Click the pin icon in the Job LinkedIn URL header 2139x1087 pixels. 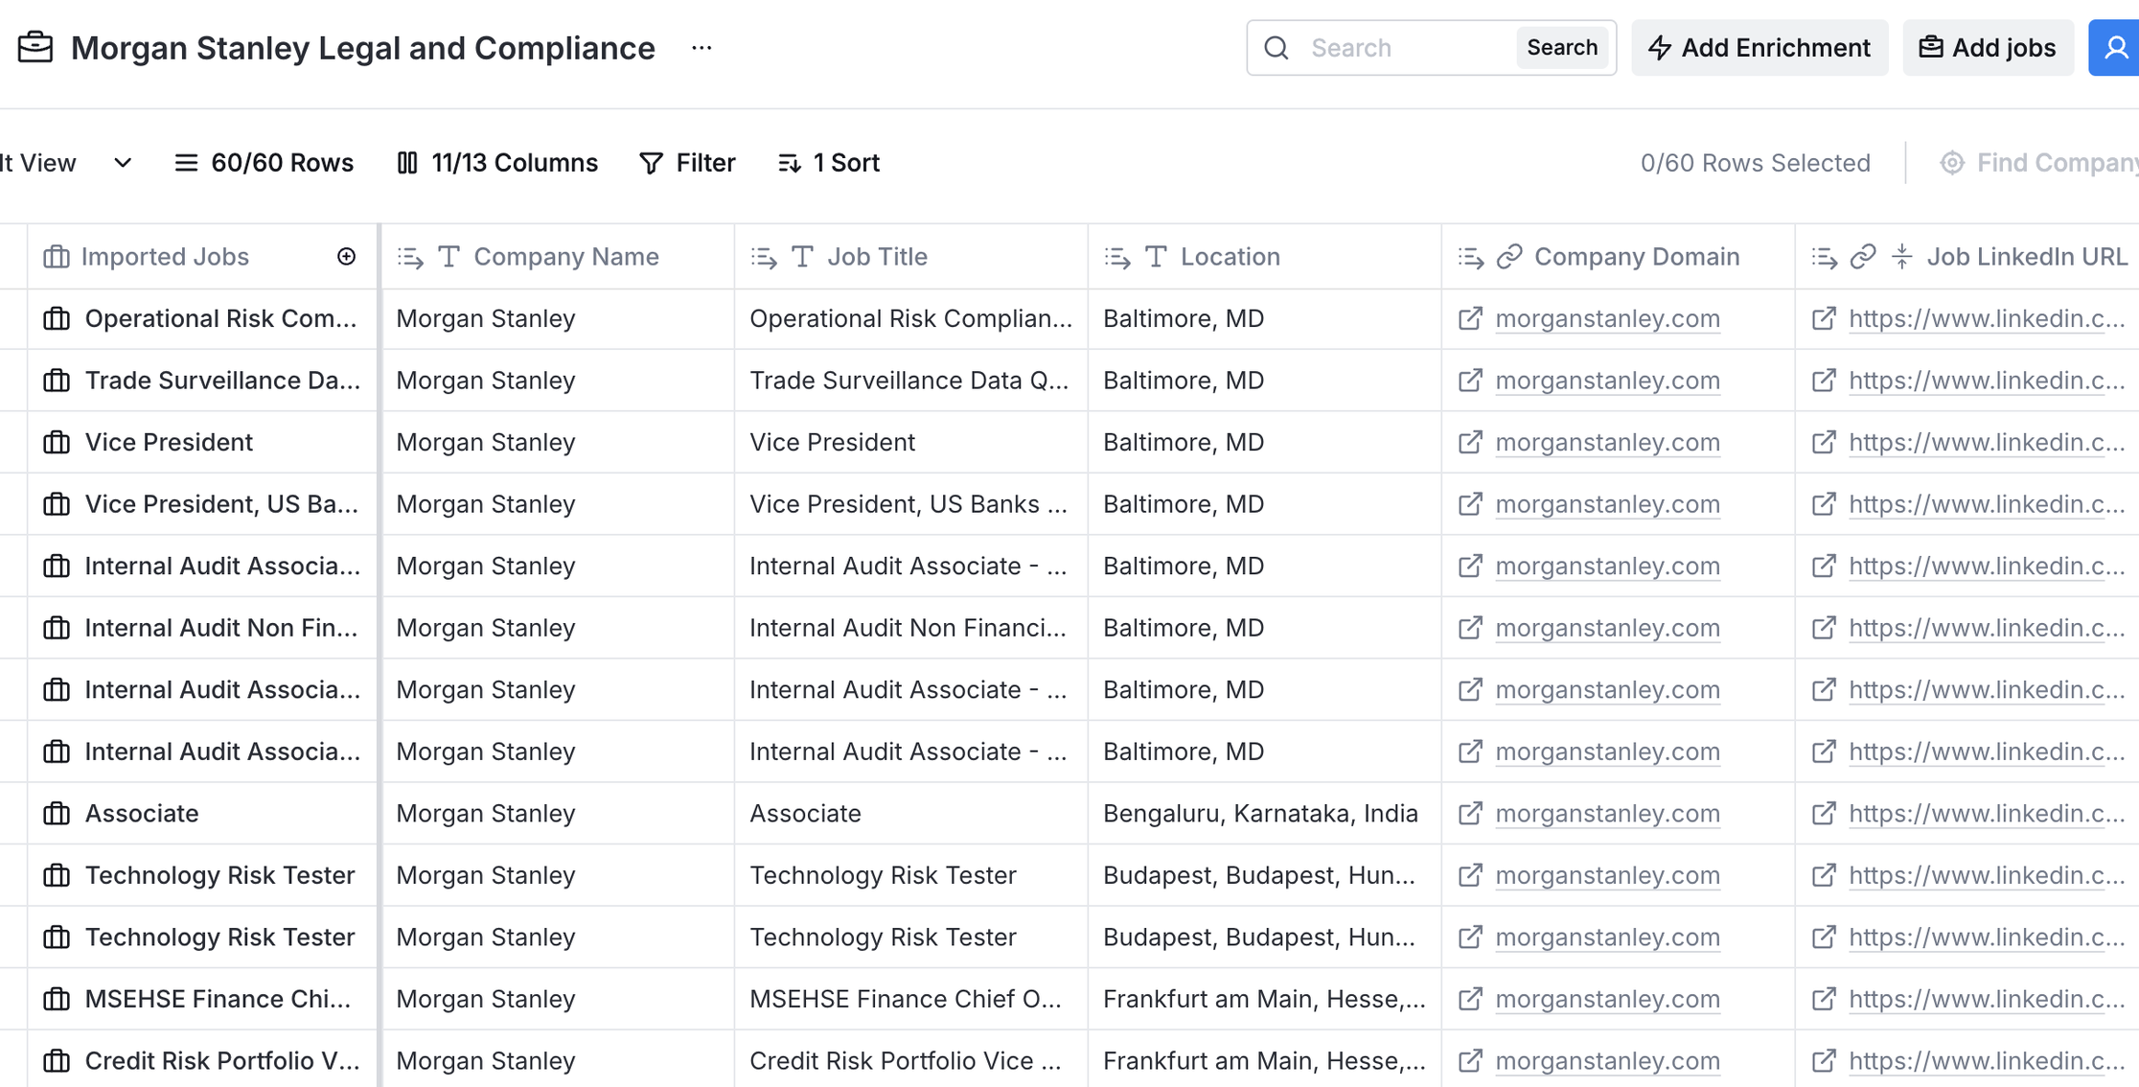pos(1902,257)
